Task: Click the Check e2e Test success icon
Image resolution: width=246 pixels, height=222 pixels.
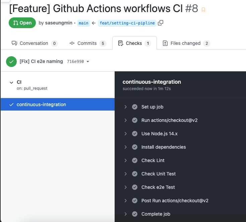Action: [x=135, y=187]
